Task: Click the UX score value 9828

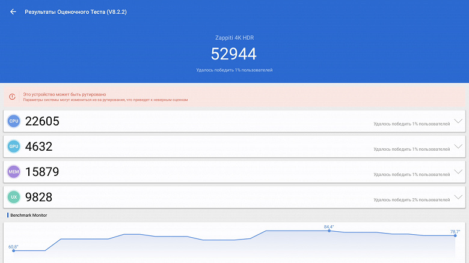Action: [x=39, y=197]
